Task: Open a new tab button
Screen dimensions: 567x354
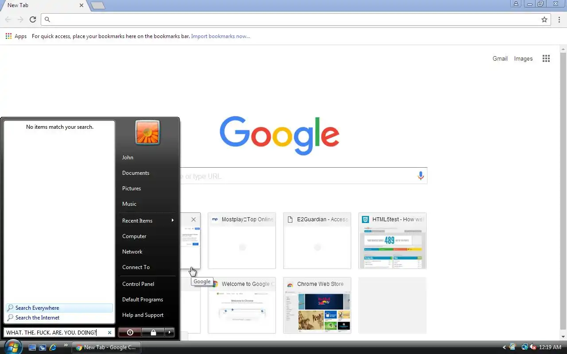Action: click(x=98, y=5)
